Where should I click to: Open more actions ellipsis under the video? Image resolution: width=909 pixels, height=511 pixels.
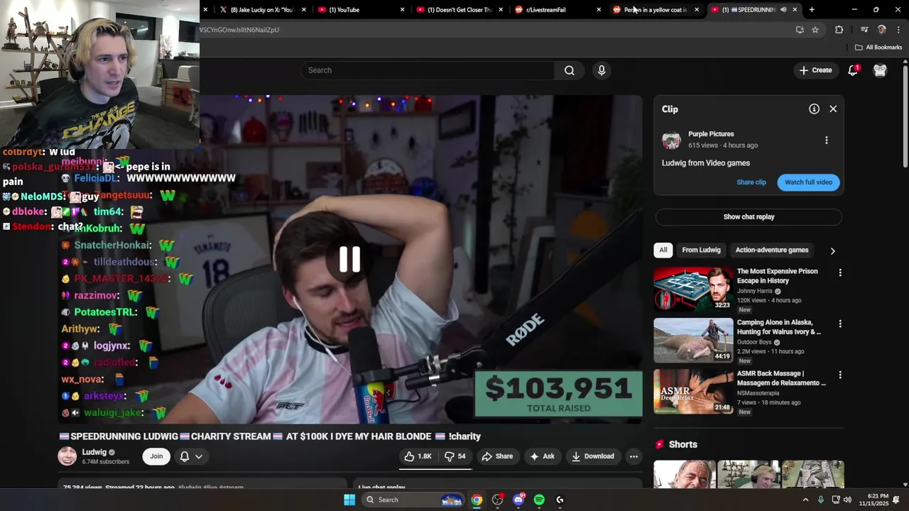coord(633,456)
